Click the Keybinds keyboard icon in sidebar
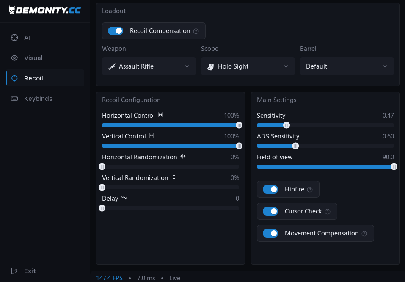Image resolution: width=405 pixels, height=282 pixels. tap(14, 99)
